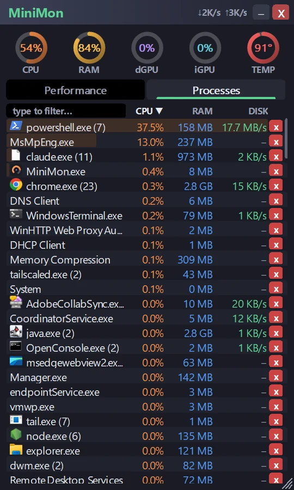The height and width of the screenshot is (490, 294).
Task: Click the dGPU 0% gauge
Action: pyautogui.click(x=147, y=47)
